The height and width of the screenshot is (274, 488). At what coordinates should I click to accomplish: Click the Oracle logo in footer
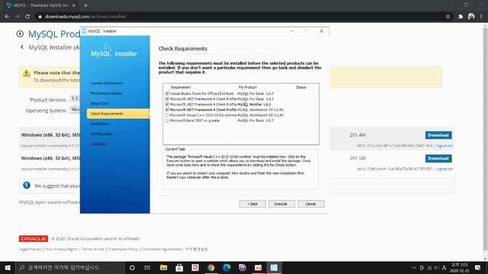[x=34, y=238]
